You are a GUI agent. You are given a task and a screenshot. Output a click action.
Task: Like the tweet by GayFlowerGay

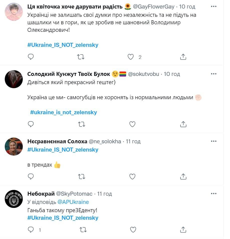130,57
